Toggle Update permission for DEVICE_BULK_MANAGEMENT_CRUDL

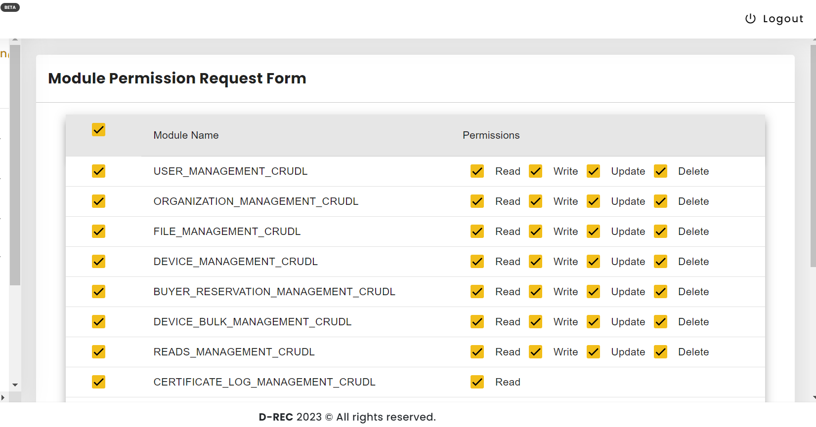pyautogui.click(x=593, y=322)
